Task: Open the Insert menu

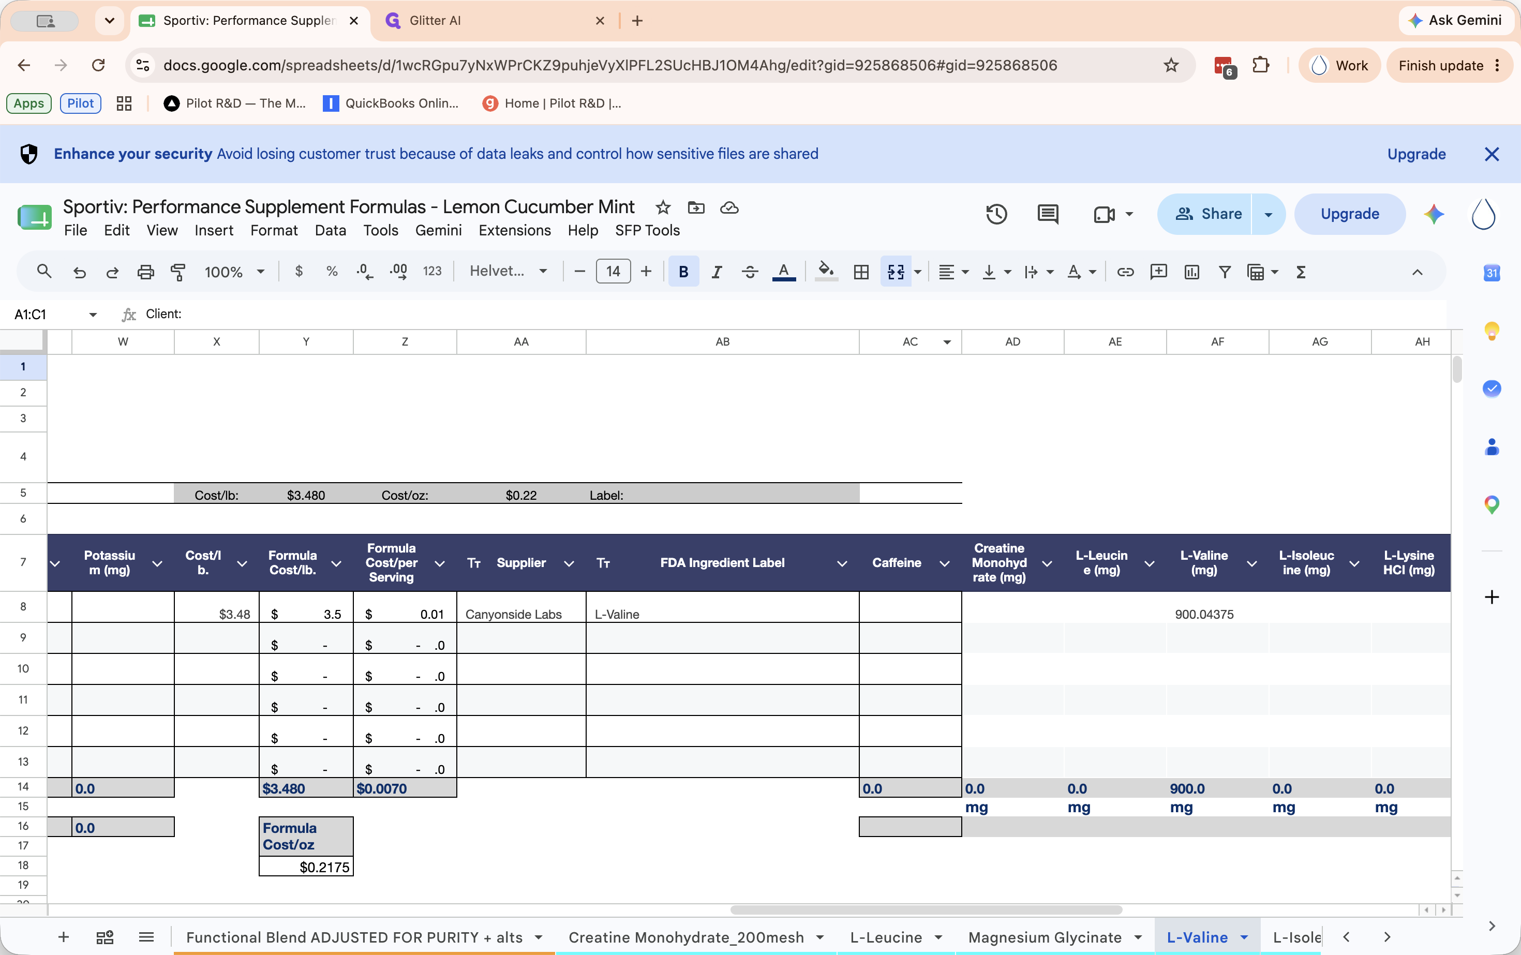Action: tap(214, 231)
